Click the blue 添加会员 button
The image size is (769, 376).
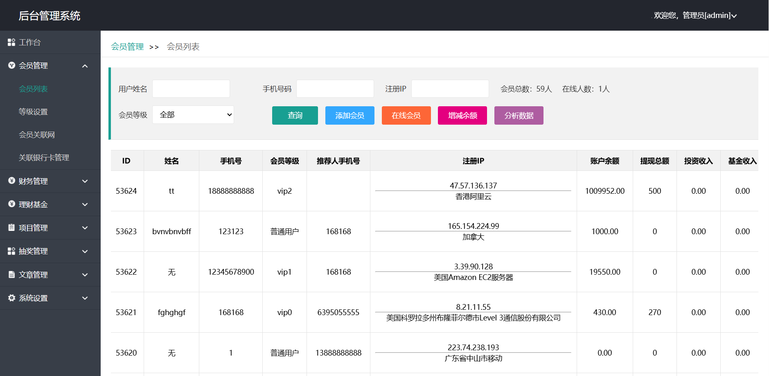(350, 115)
